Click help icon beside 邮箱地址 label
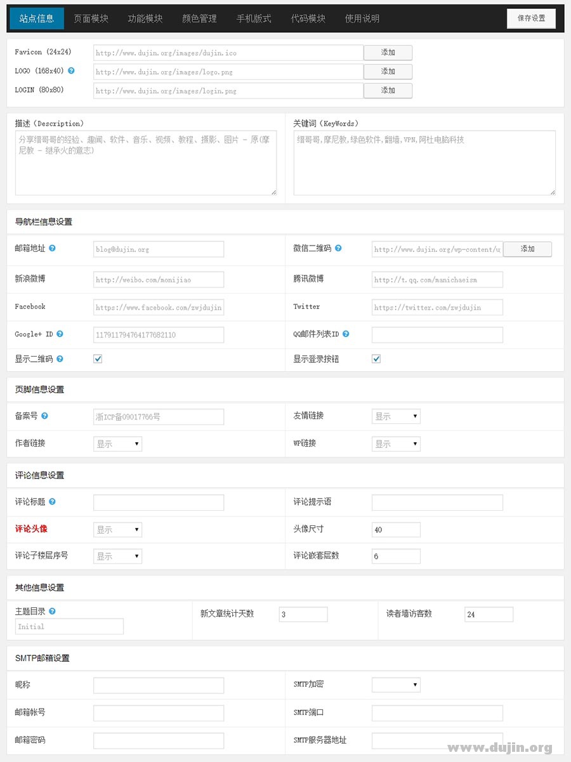The height and width of the screenshot is (762, 571). tap(52, 248)
